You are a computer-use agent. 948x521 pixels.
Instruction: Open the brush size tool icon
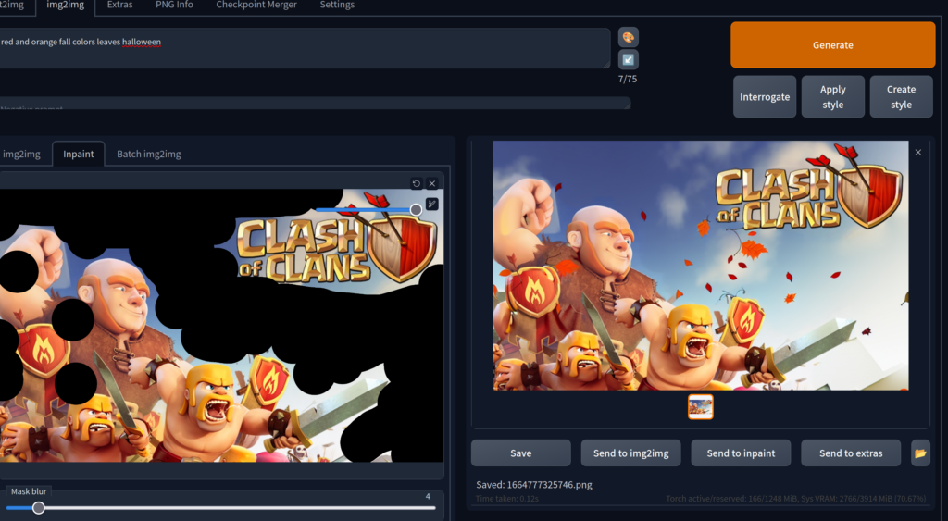431,205
